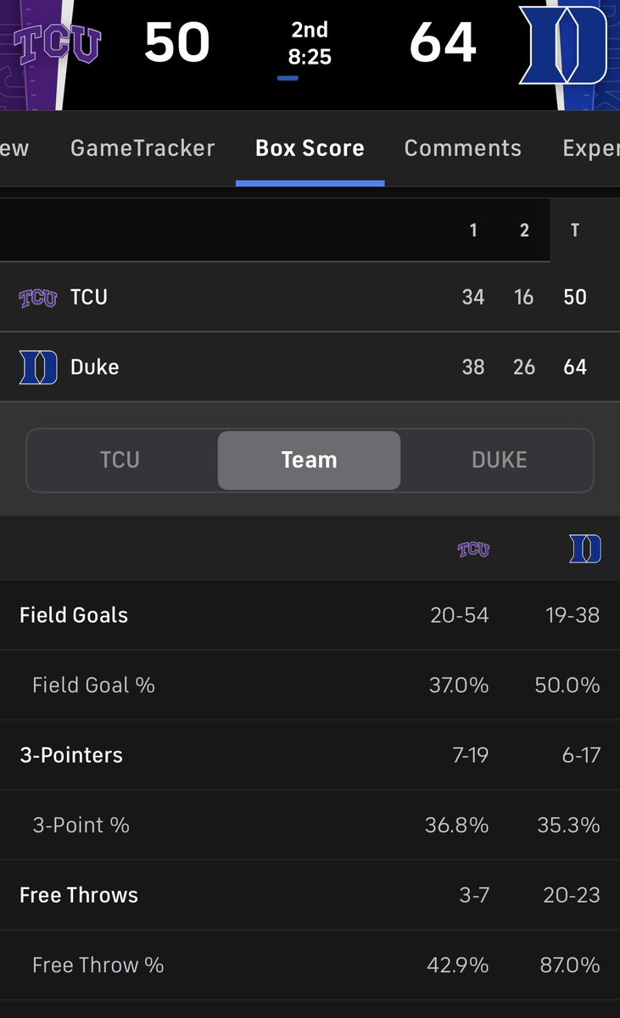The width and height of the screenshot is (620, 1018).
Task: Open the partially visible Preview tab
Action: pyautogui.click(x=14, y=148)
